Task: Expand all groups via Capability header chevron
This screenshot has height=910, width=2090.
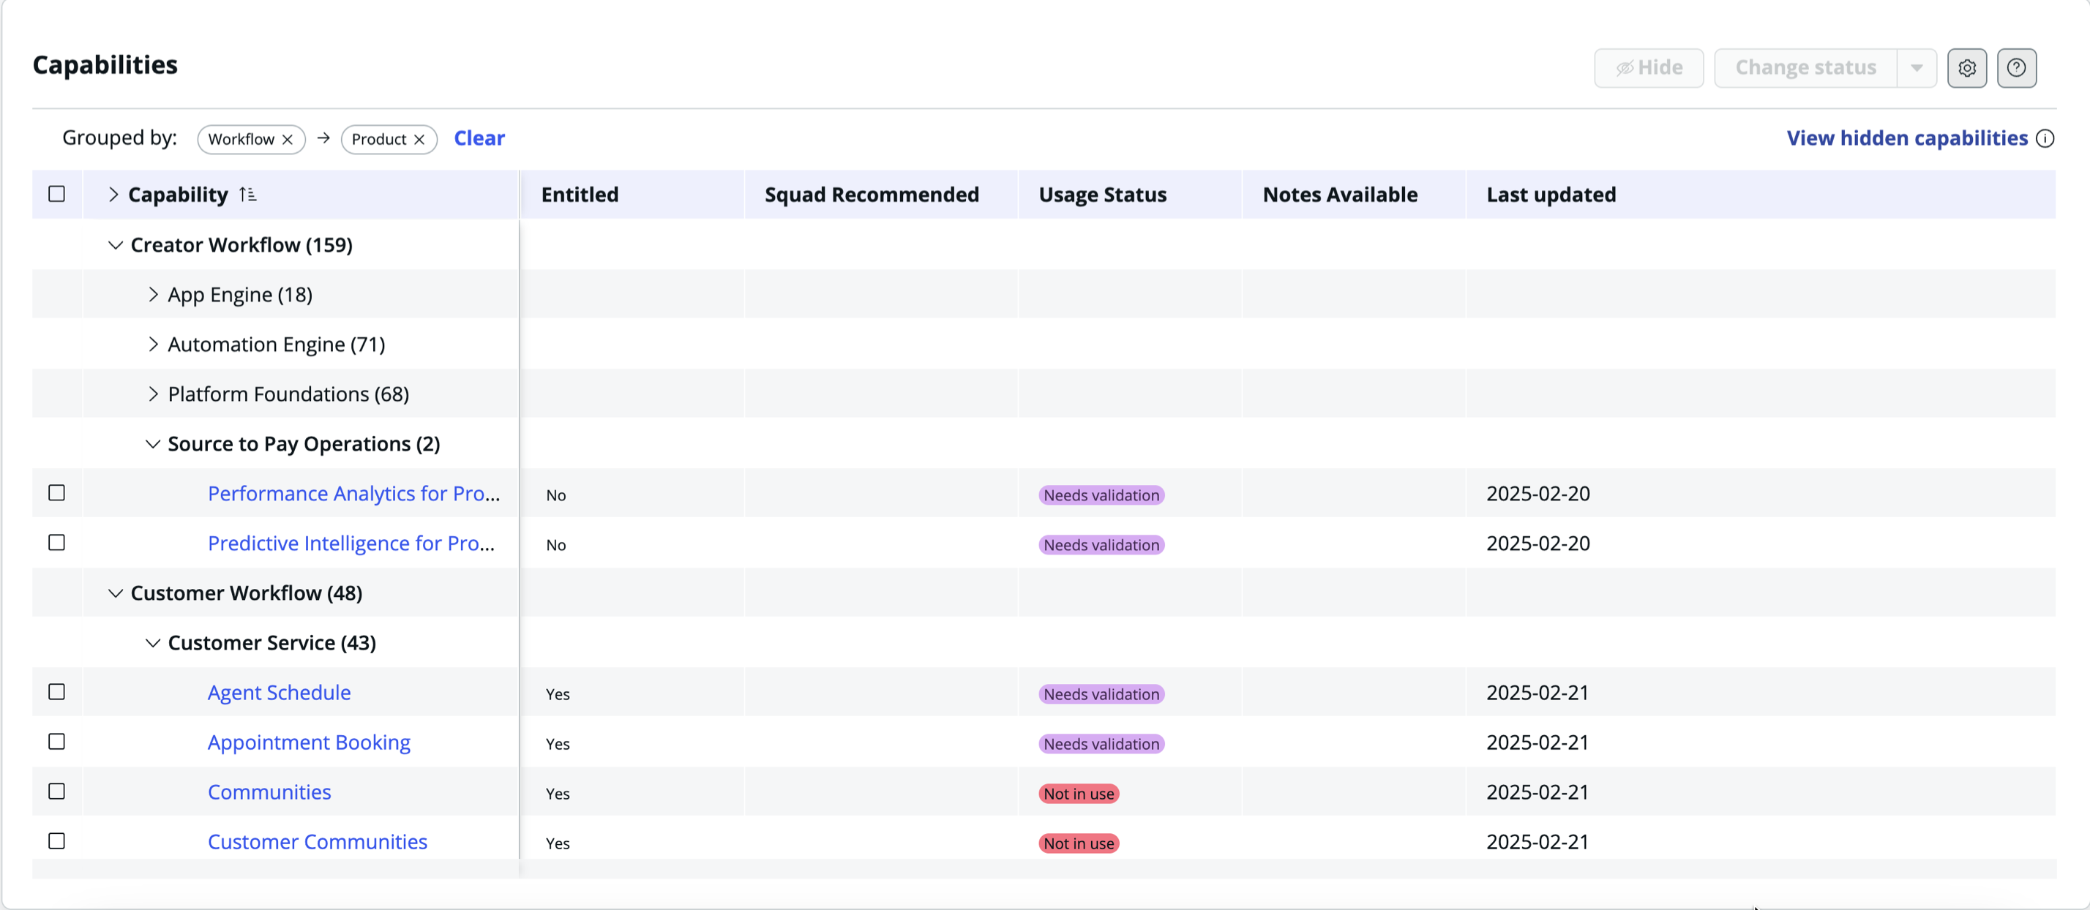Action: pos(113,195)
